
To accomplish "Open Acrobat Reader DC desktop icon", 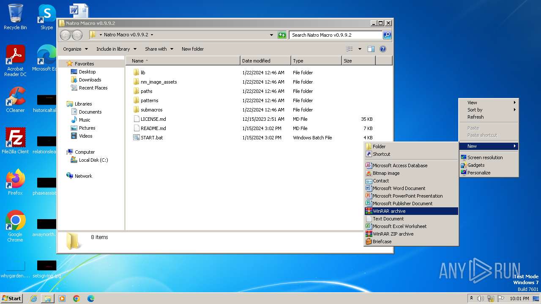I will coord(15,61).
